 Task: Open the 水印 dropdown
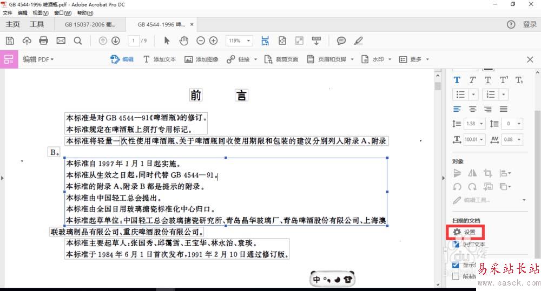pos(390,59)
